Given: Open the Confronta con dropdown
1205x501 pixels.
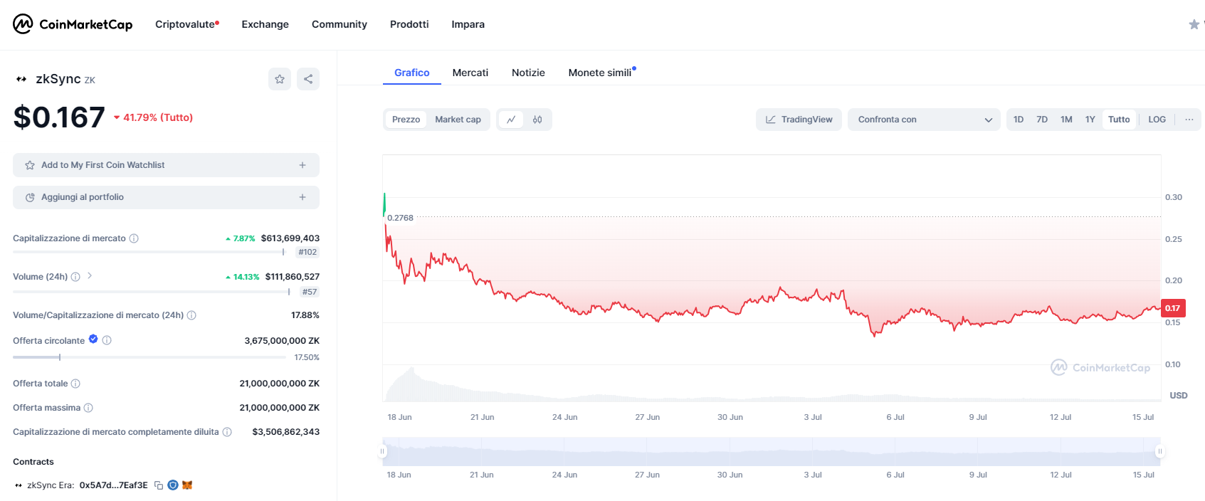Looking at the screenshot, I should pyautogui.click(x=924, y=120).
